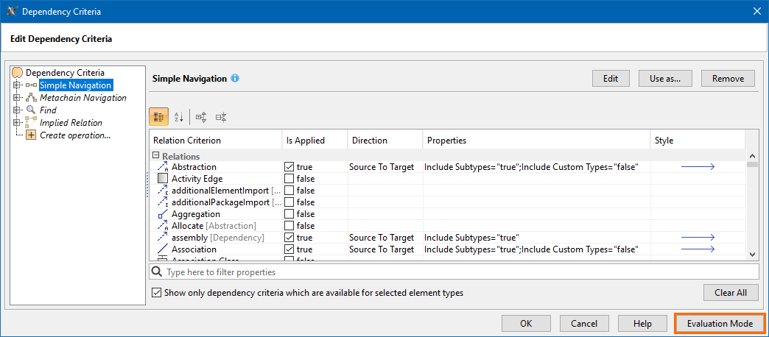Collapse the Relations group in table
This screenshot has height=337, width=769.
click(x=156, y=156)
